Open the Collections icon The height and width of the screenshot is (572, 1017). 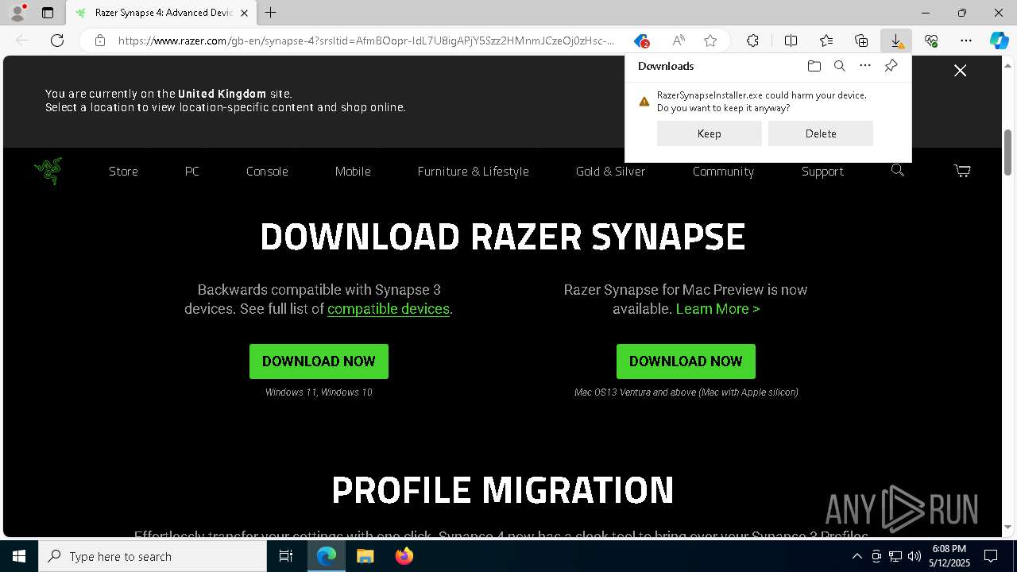point(861,41)
